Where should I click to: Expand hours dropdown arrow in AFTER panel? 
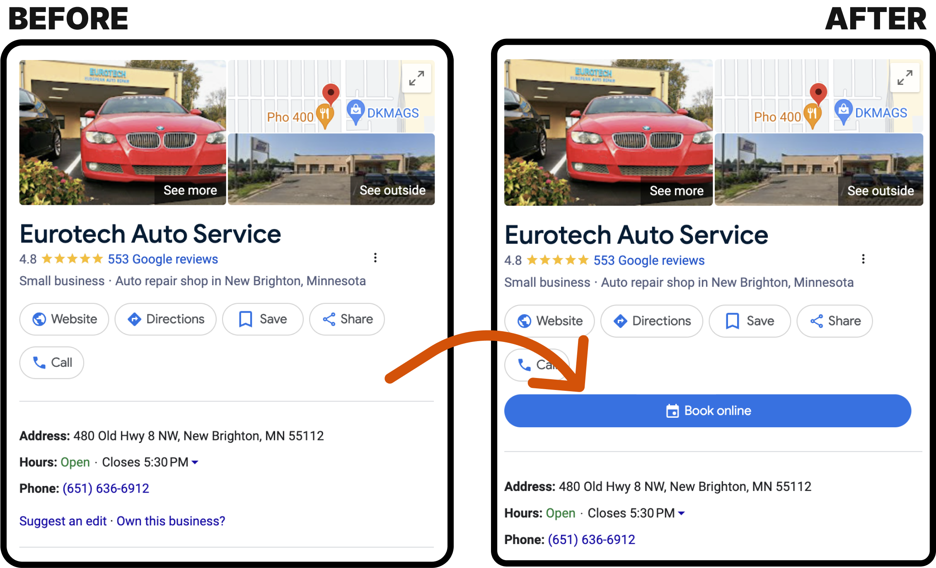pyautogui.click(x=681, y=513)
